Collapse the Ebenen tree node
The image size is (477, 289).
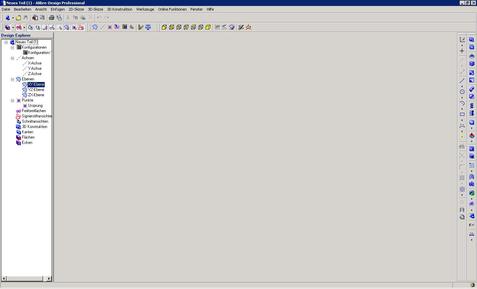click(x=13, y=79)
